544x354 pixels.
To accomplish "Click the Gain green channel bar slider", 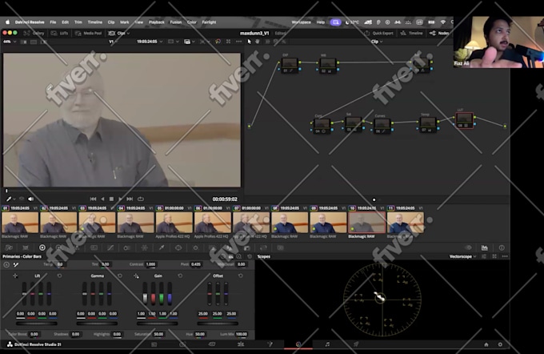I will pos(162,294).
